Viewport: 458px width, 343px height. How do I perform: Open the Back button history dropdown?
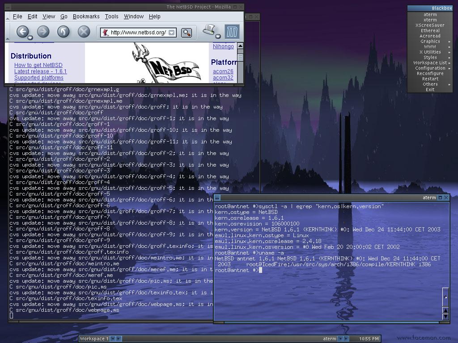(x=30, y=38)
